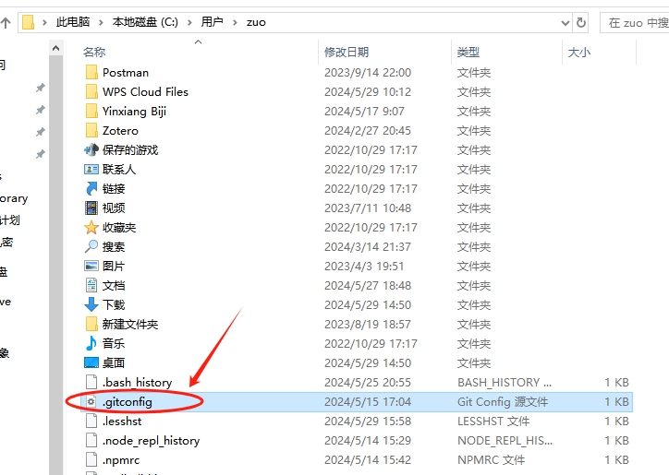The width and height of the screenshot is (669, 475).
Task: Select the 联系人 contacts icon
Action: [x=91, y=170]
